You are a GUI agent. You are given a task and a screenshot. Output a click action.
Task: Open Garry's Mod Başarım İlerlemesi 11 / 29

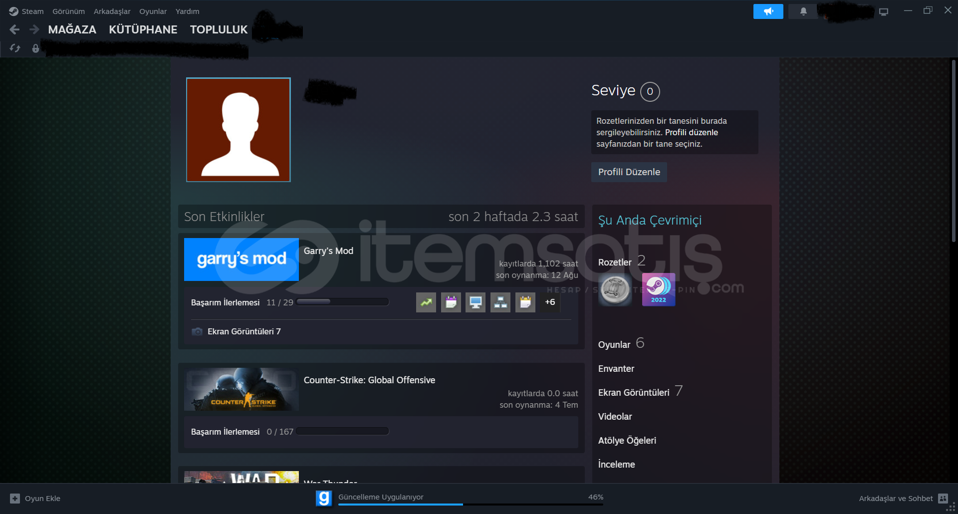pyautogui.click(x=242, y=302)
